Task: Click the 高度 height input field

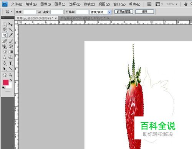Action: click(x=57, y=12)
